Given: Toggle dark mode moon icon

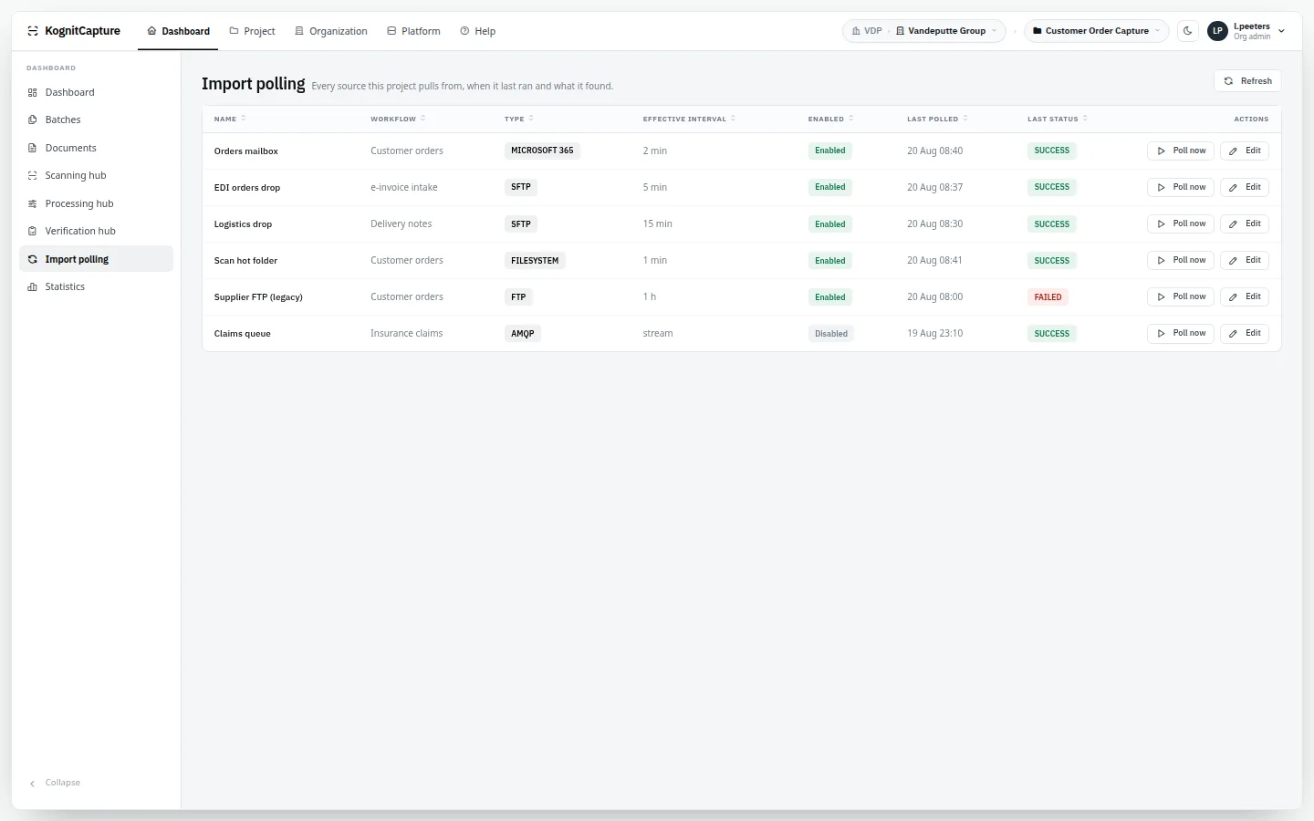Looking at the screenshot, I should (1188, 31).
